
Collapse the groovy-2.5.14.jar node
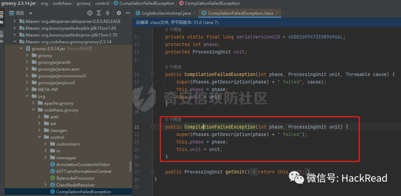pos(21,49)
